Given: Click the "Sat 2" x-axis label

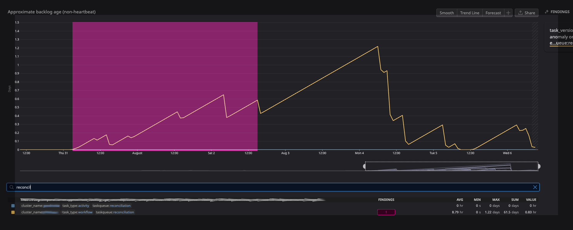Looking at the screenshot, I should [x=211, y=153].
